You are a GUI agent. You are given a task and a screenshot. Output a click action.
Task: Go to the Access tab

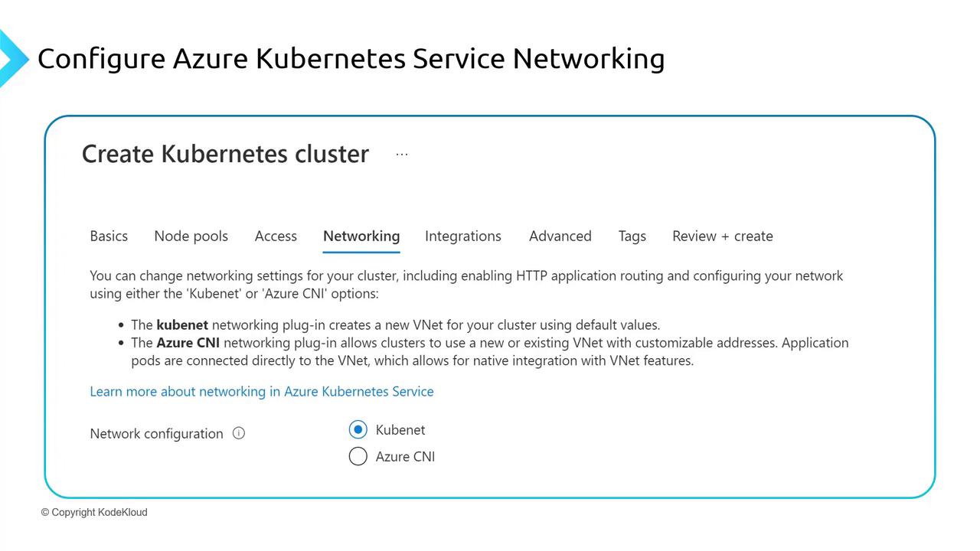tap(276, 236)
